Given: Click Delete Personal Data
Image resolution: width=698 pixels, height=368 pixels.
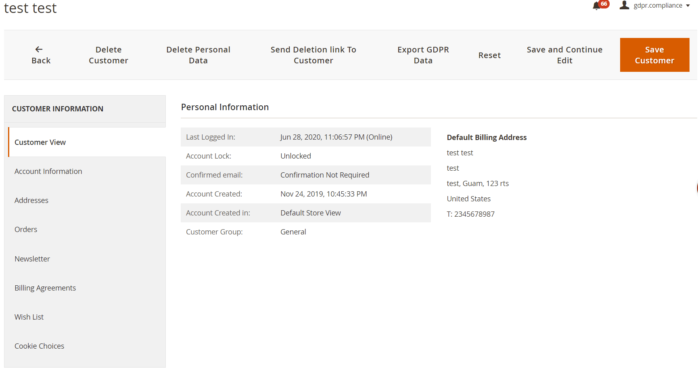Looking at the screenshot, I should [198, 54].
